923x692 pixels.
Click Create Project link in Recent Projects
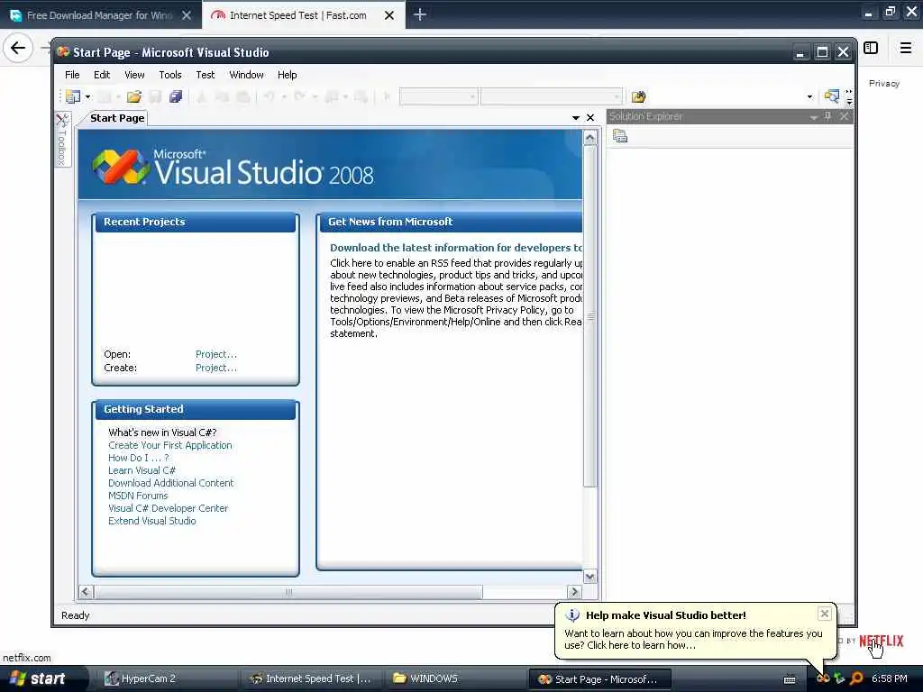click(216, 368)
